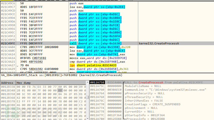Select the CreationFlags = CREATE_SUSPENDED stack line
214x120 pixels.
pos(153,104)
